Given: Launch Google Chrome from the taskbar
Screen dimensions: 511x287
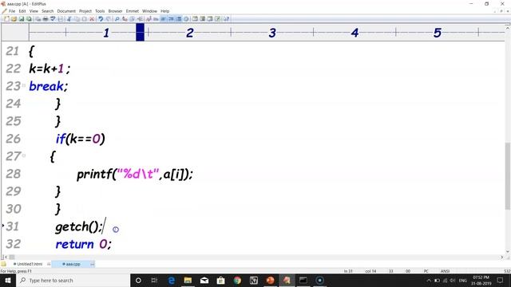Looking at the screenshot, I should [237, 280].
